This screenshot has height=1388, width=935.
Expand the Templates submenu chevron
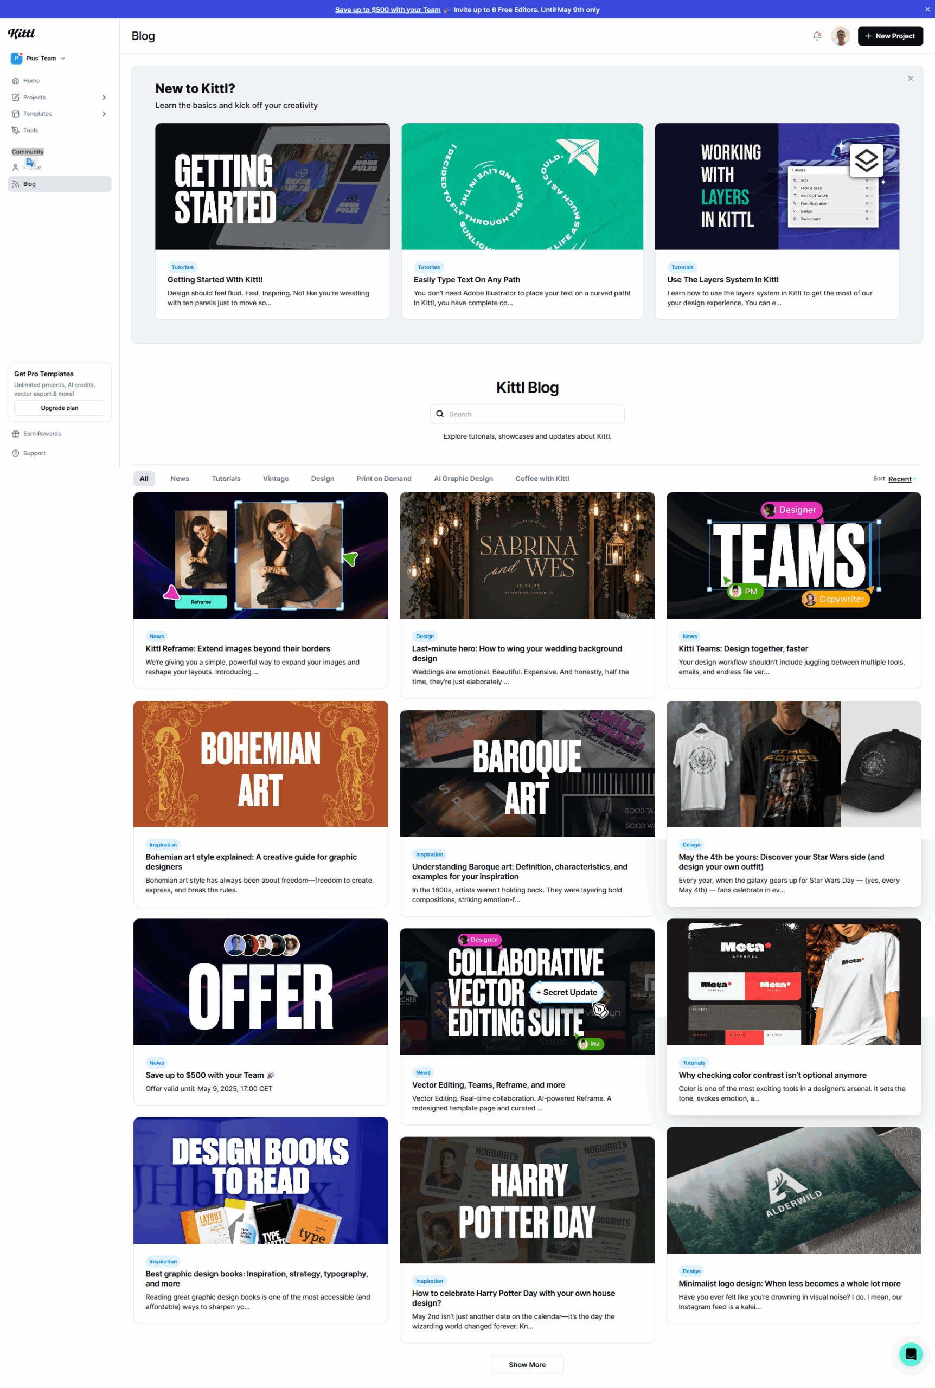point(104,114)
